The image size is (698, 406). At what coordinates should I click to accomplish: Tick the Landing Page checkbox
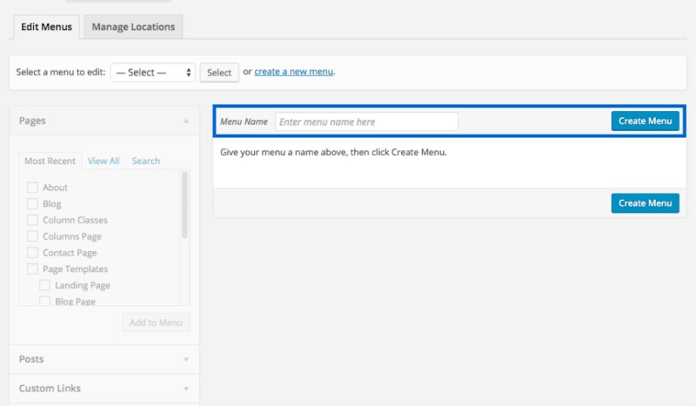(45, 285)
